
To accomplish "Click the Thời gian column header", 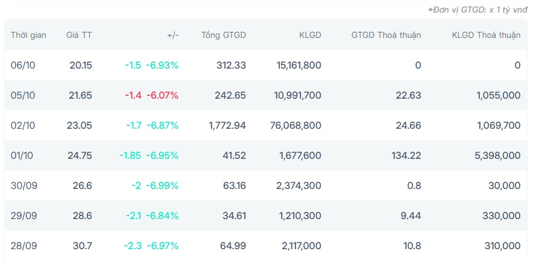I will point(28,35).
